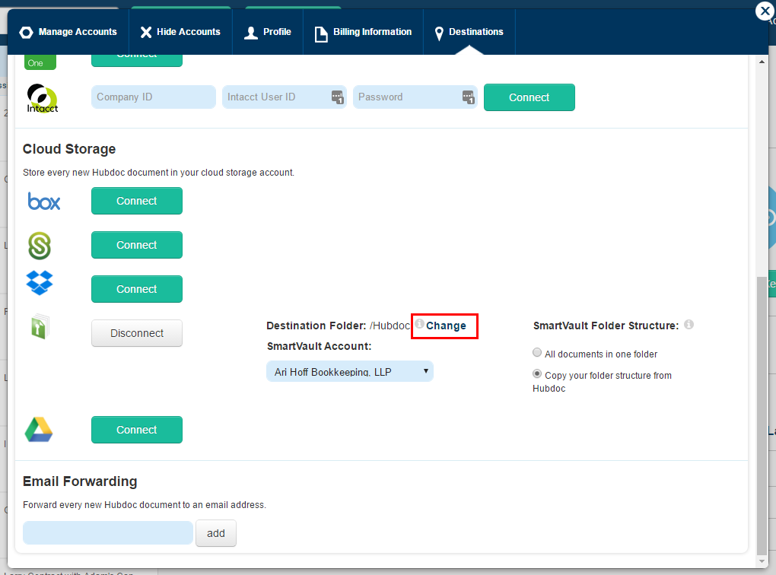Select All documents in one folder
Screen dimensions: 776x575
coord(537,353)
